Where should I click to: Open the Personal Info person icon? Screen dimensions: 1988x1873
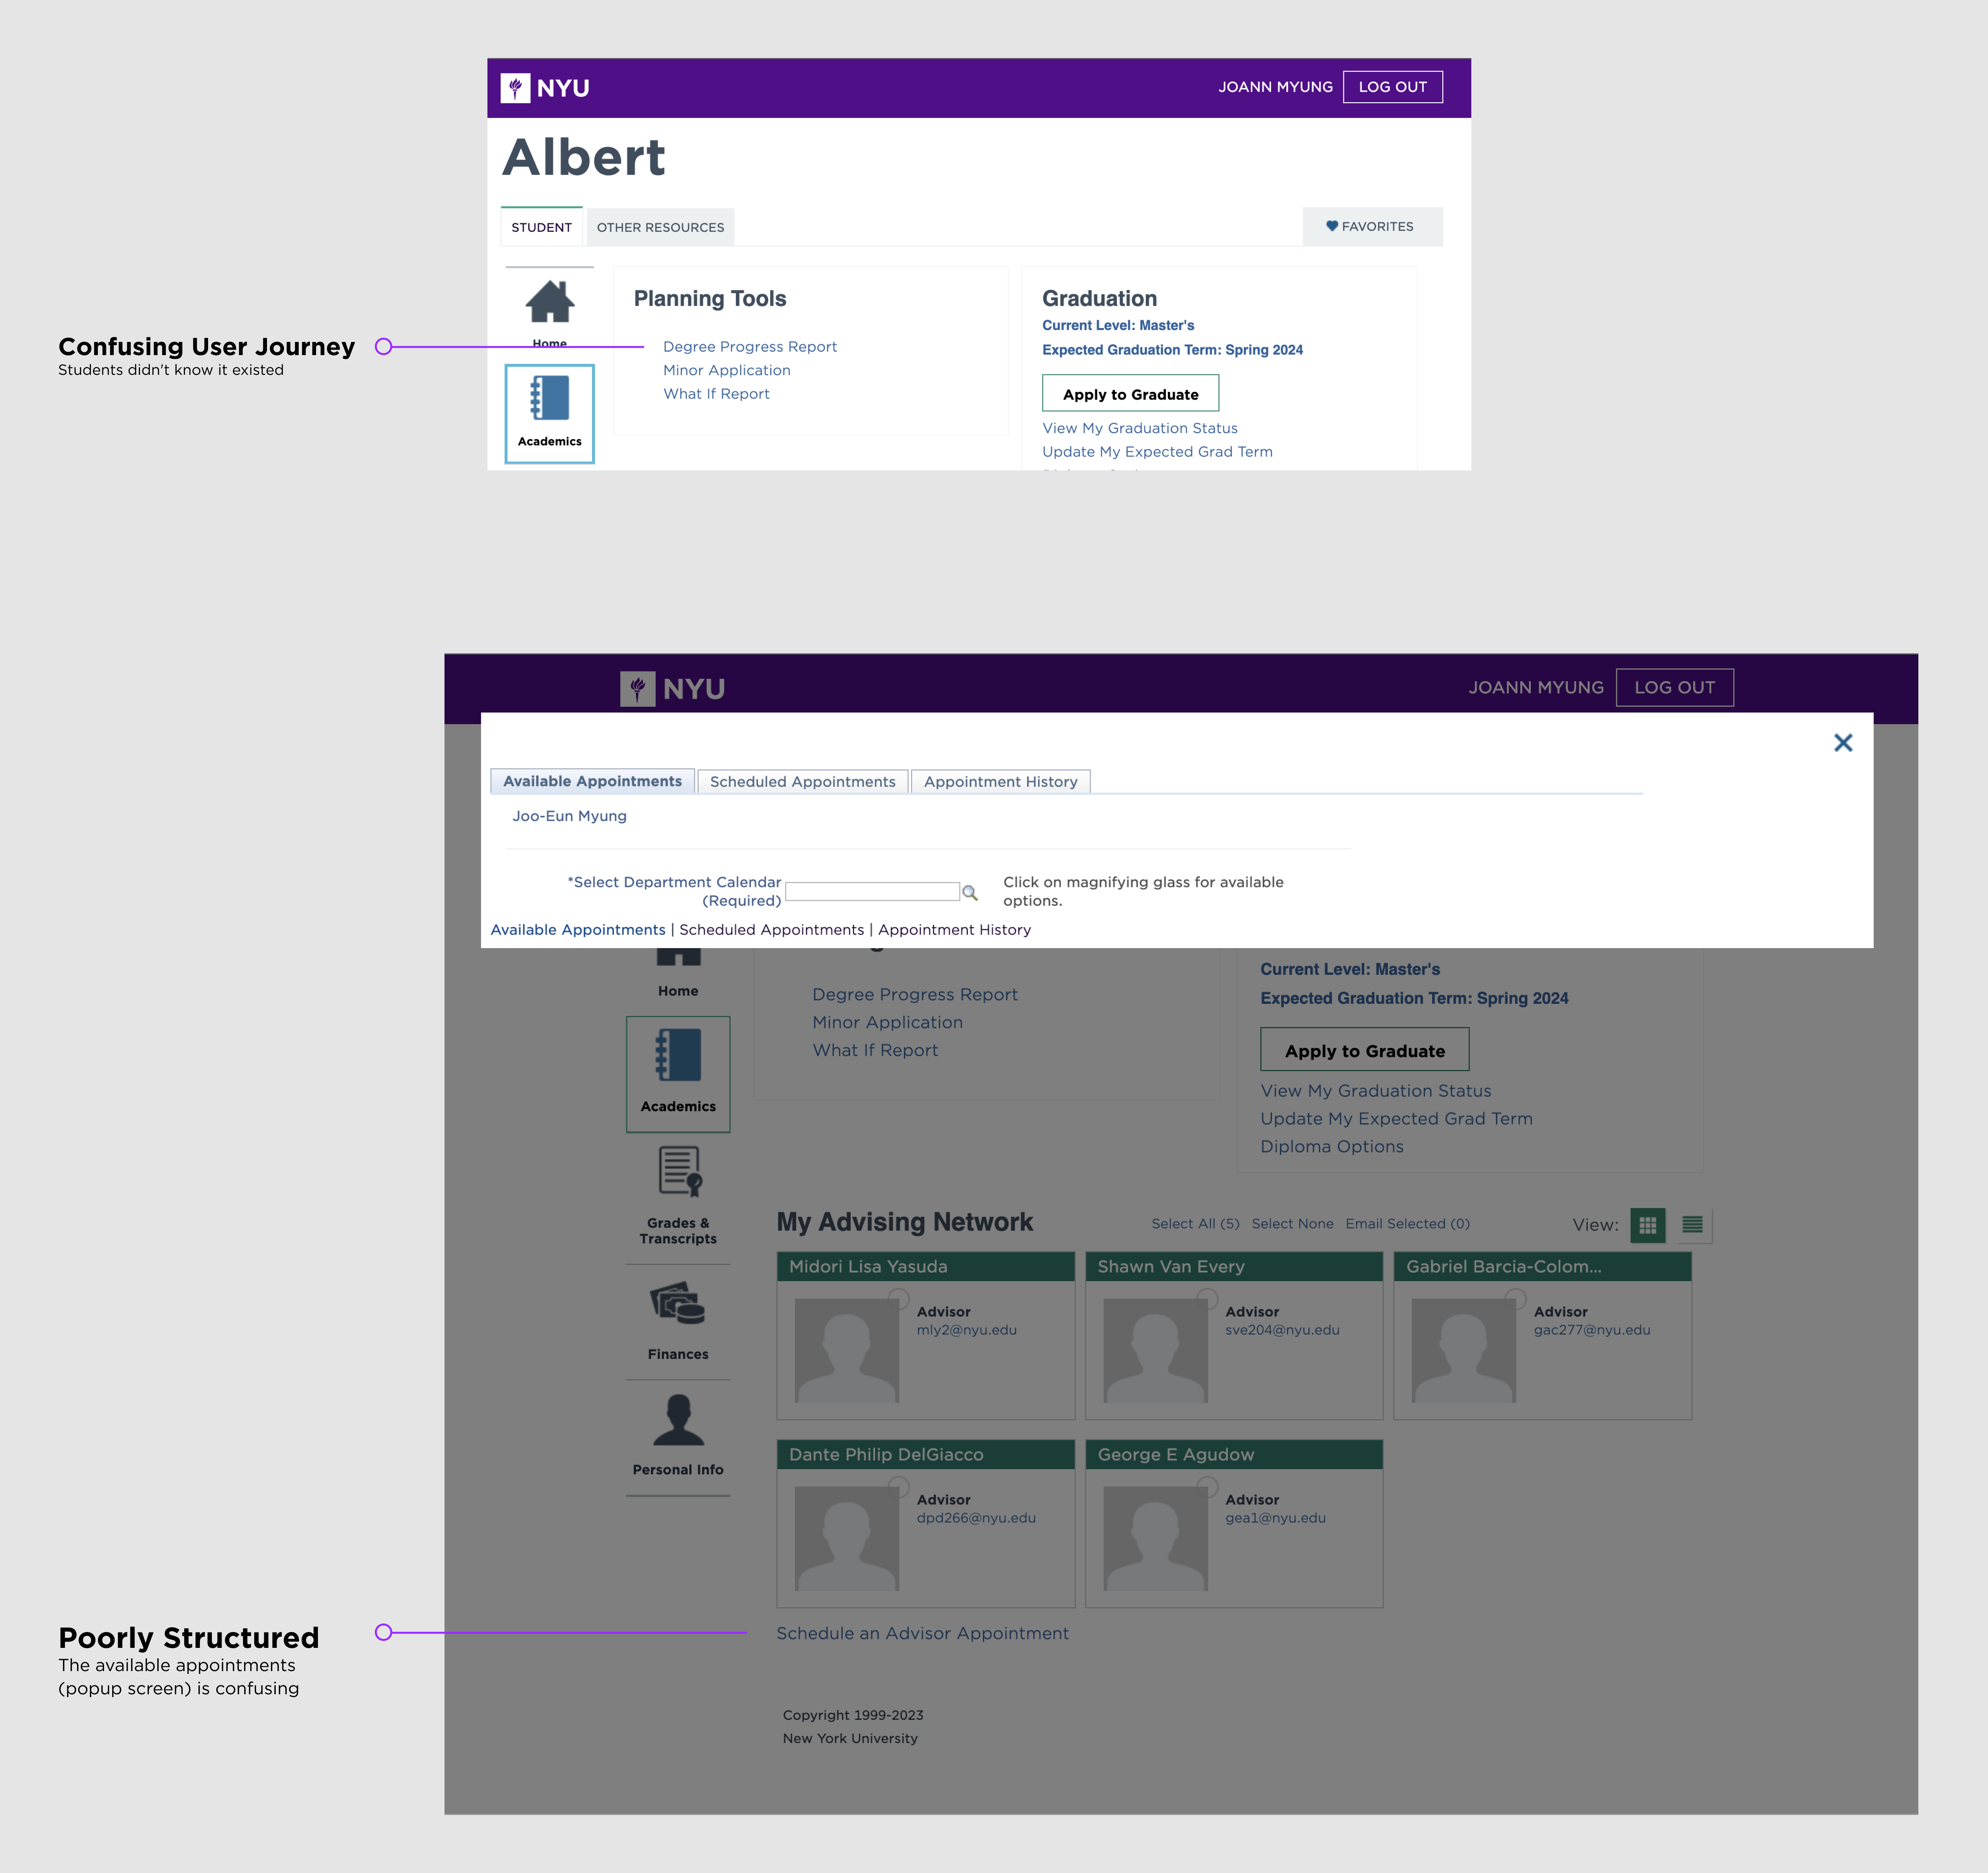pyautogui.click(x=679, y=1420)
